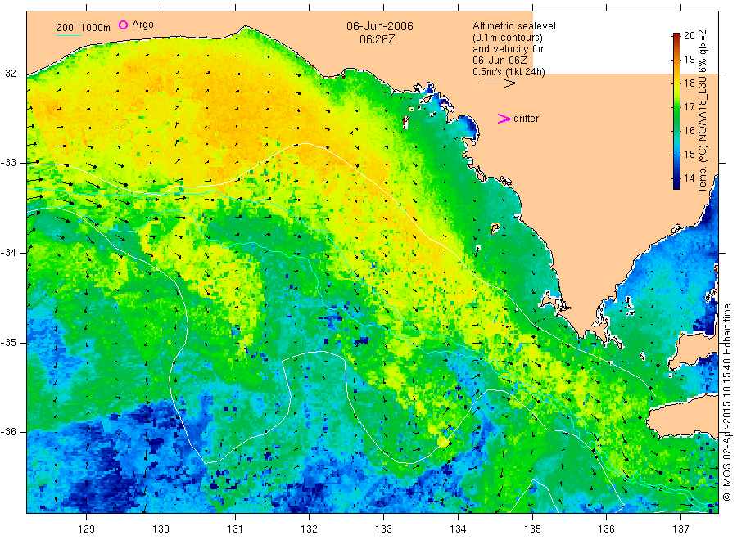The height and width of the screenshot is (540, 737).
Task: Click the magenta drifter arrow symbol
Action: (504, 119)
